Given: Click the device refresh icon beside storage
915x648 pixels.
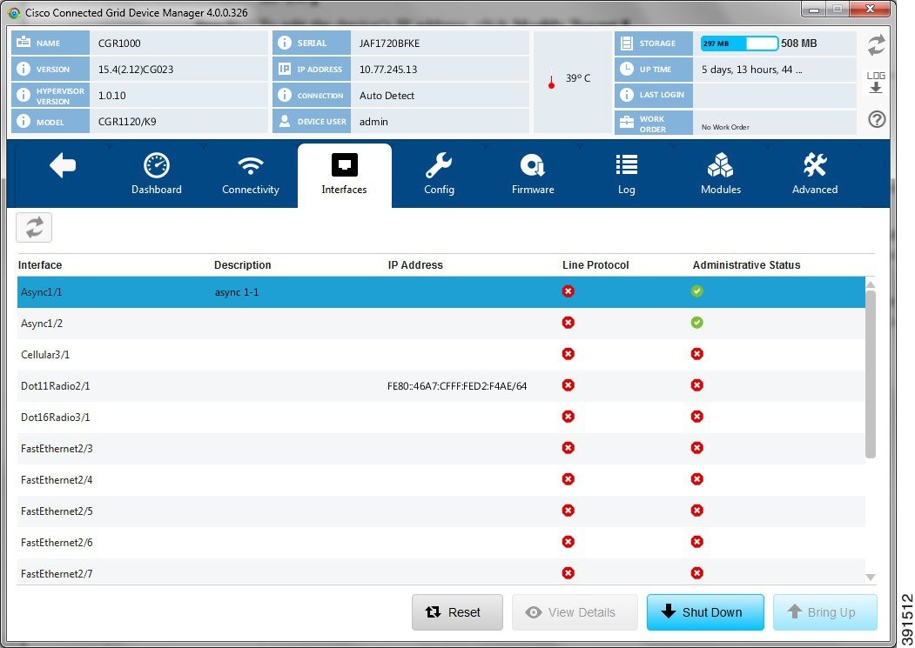Looking at the screenshot, I should click(x=876, y=45).
